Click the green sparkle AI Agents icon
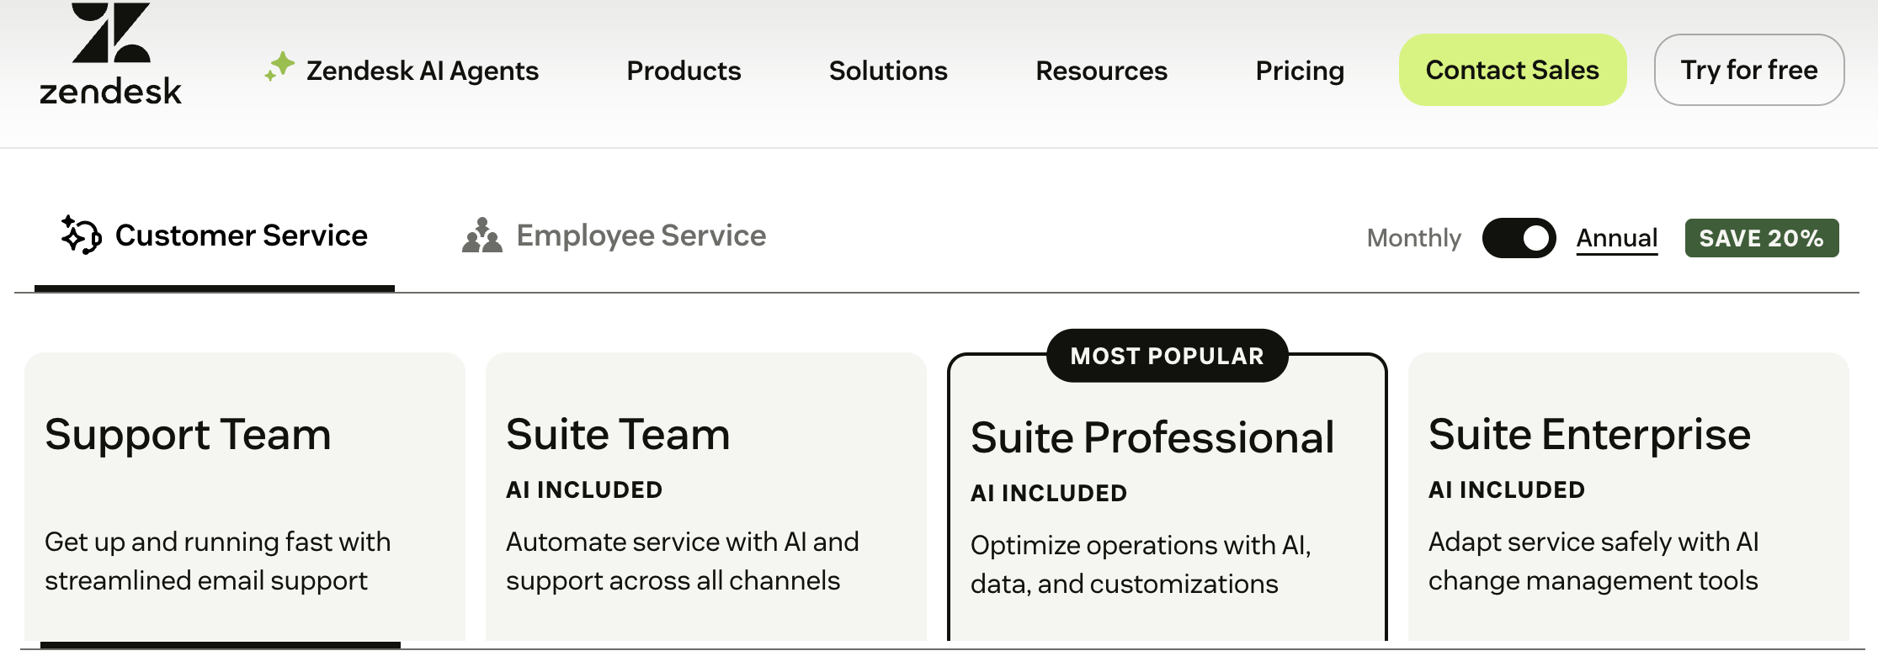1878x656 pixels. point(279,67)
